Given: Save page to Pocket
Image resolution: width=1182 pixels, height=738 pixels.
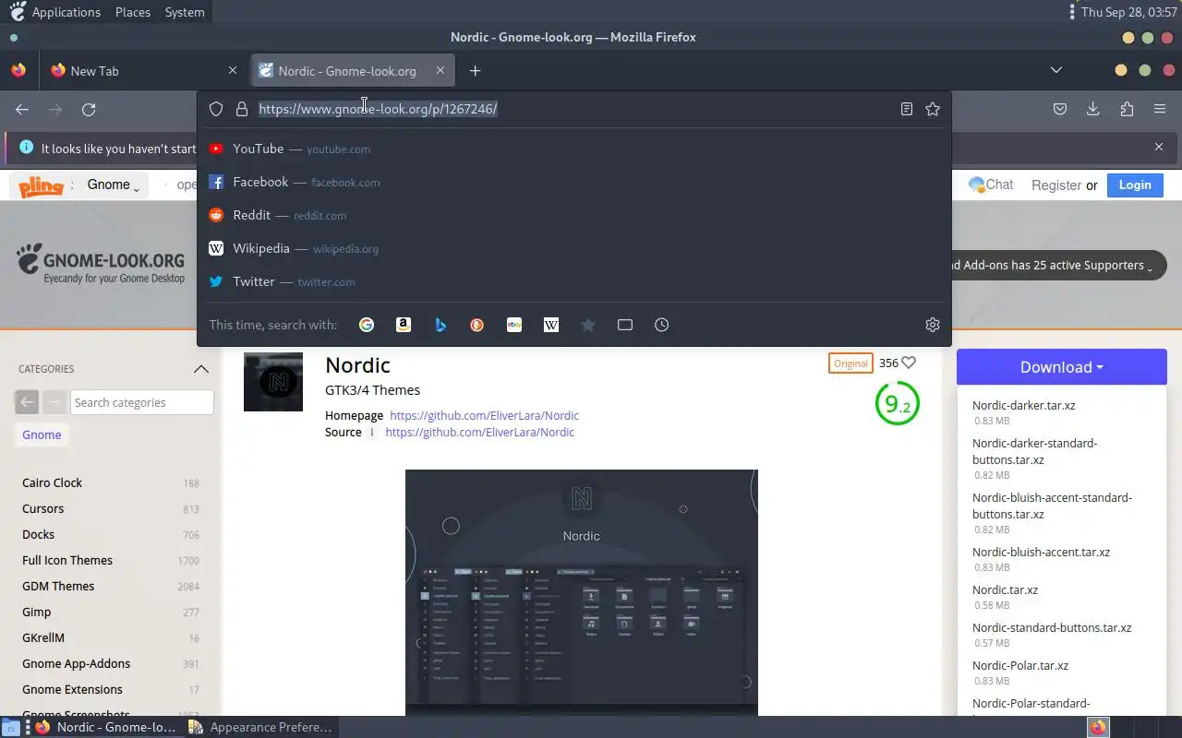Looking at the screenshot, I should coord(1060,109).
